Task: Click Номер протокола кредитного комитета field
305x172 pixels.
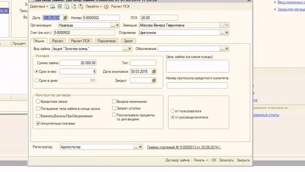Action: tap(197, 86)
